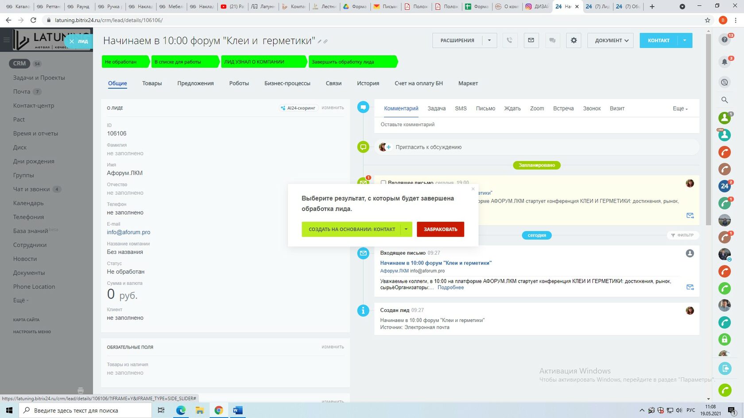Screen dimensions: 744x418
Task: Select the 'Не обработан' stage
Action: [x=125, y=62]
